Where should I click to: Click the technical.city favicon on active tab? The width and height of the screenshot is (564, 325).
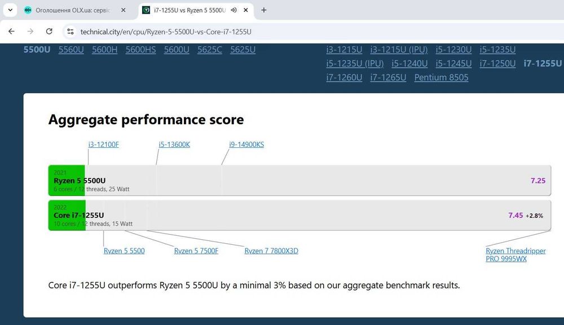[x=146, y=10]
